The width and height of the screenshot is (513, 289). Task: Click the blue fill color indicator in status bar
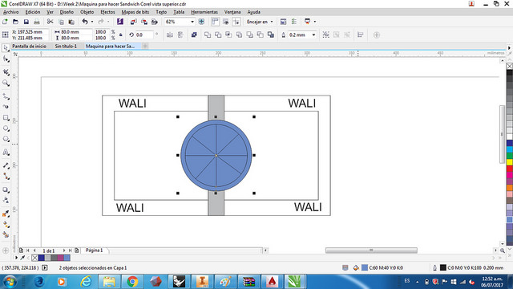(x=365, y=267)
